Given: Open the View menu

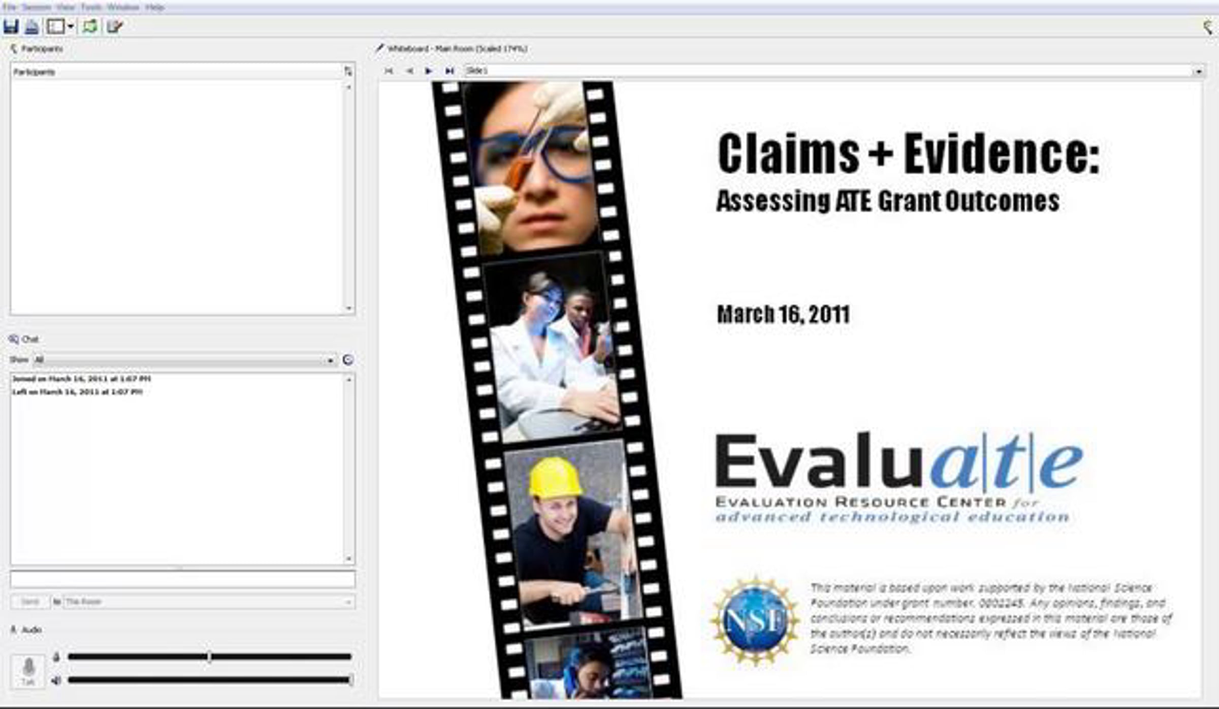Looking at the screenshot, I should (x=66, y=7).
